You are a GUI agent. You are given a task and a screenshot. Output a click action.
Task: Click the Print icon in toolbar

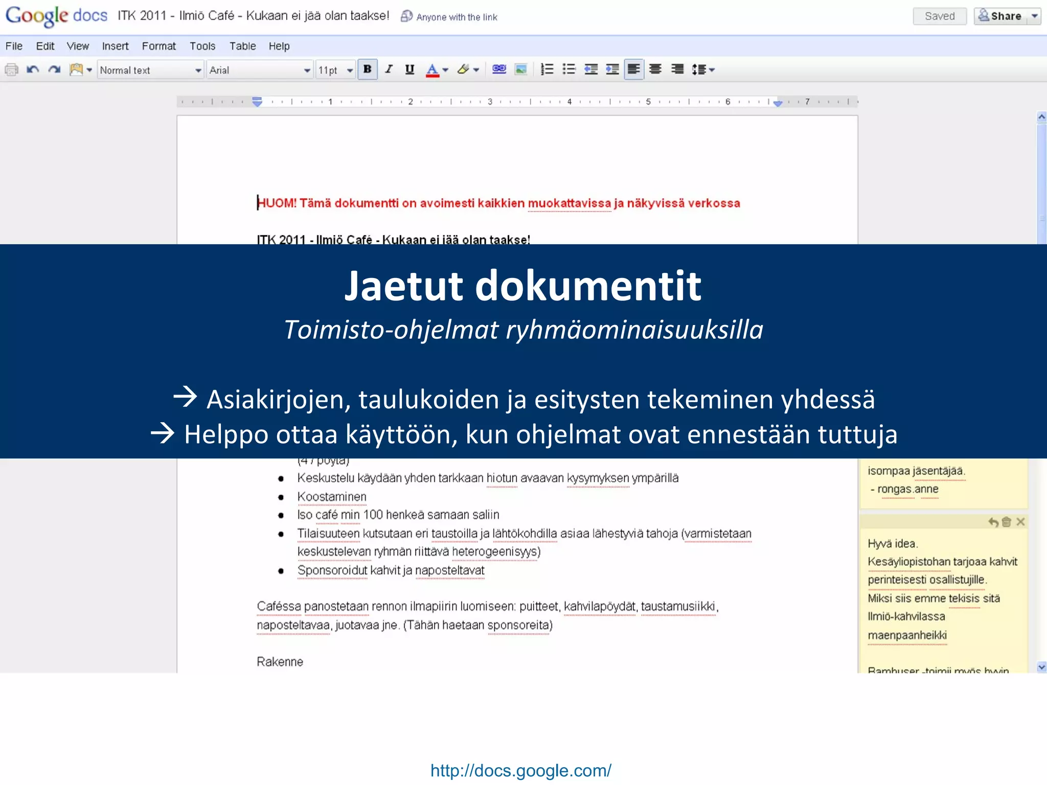coord(11,70)
